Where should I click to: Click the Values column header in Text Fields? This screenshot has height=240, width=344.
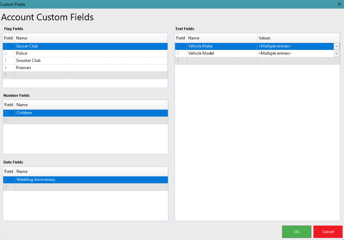pos(298,38)
